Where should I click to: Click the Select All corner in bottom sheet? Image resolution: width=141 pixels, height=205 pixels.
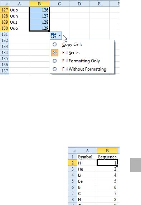[73, 151]
